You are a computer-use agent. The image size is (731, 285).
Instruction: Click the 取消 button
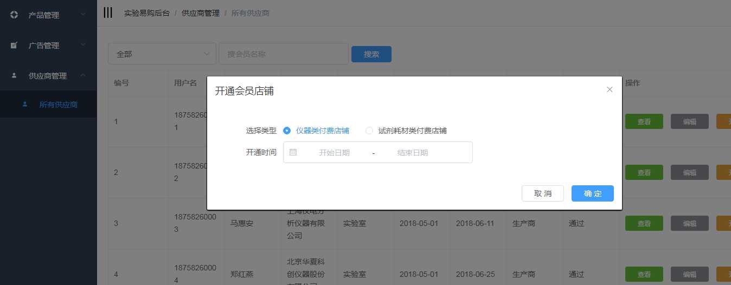tap(543, 193)
